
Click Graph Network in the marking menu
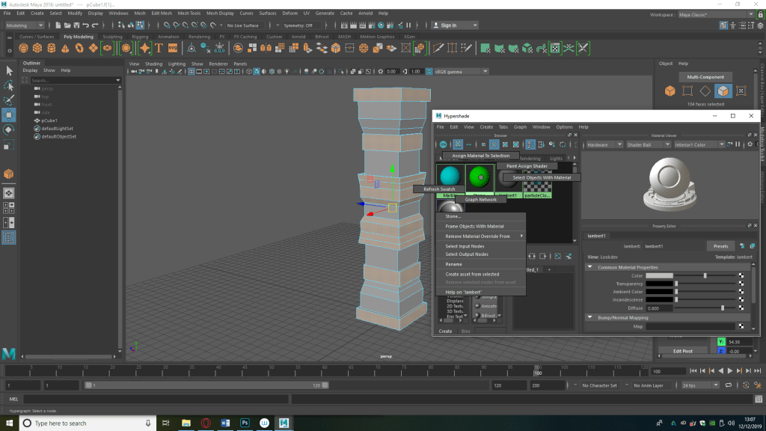pyautogui.click(x=481, y=199)
